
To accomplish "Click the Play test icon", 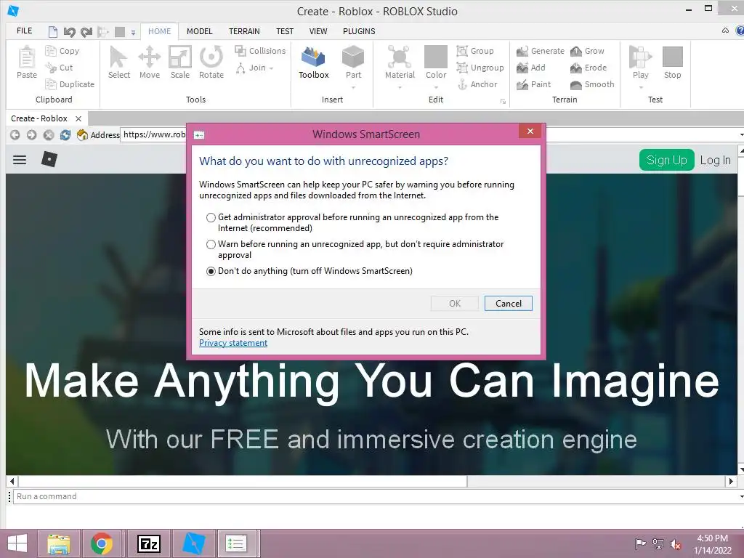I will click(640, 57).
